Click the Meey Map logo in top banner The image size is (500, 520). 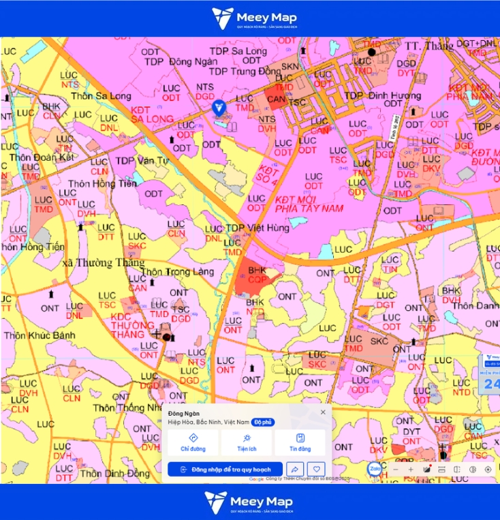coord(254,18)
